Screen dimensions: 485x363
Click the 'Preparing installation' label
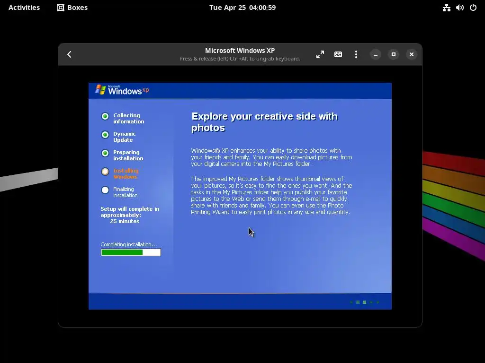point(128,155)
